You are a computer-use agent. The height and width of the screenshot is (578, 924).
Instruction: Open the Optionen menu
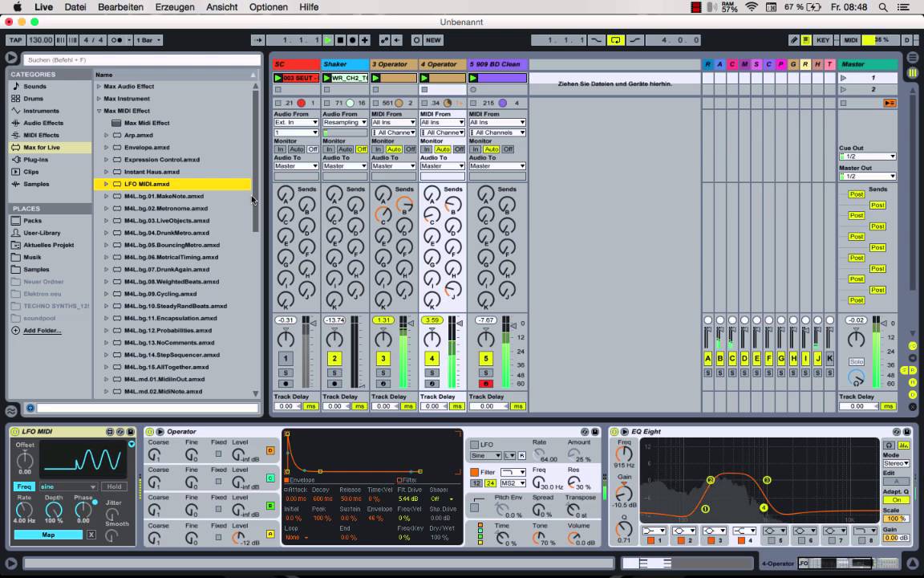(x=268, y=7)
